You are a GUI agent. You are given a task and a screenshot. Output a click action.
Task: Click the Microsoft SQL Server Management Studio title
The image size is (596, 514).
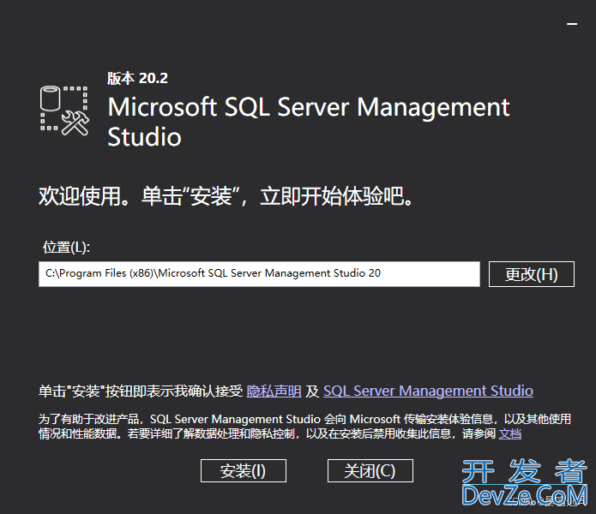308,122
